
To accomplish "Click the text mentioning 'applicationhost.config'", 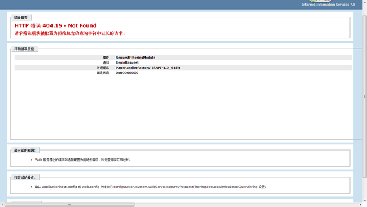I will [x=151, y=187].
